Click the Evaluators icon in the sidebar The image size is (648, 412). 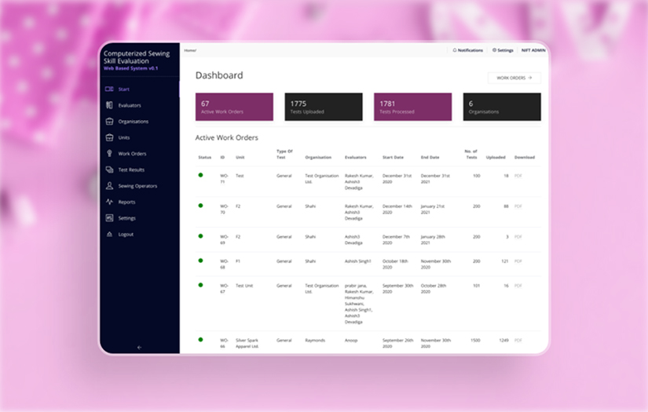pos(109,105)
